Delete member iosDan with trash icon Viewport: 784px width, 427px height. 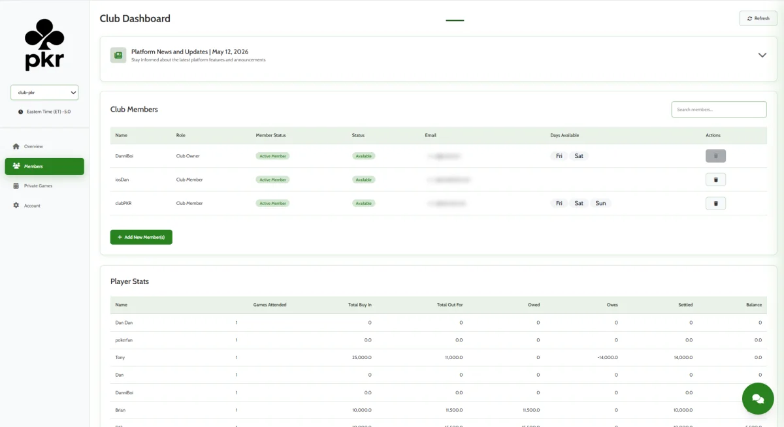coord(715,180)
